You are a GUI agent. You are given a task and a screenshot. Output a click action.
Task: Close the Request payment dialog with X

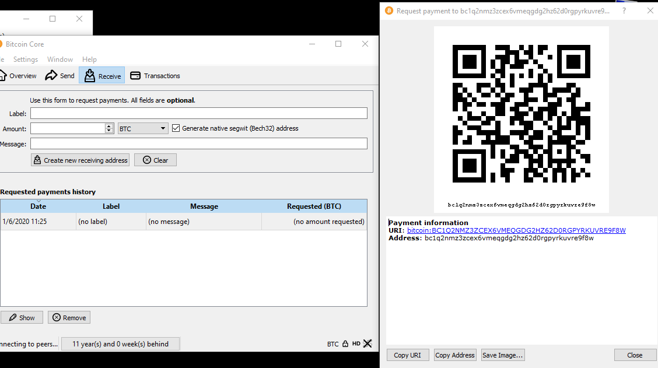pos(650,11)
